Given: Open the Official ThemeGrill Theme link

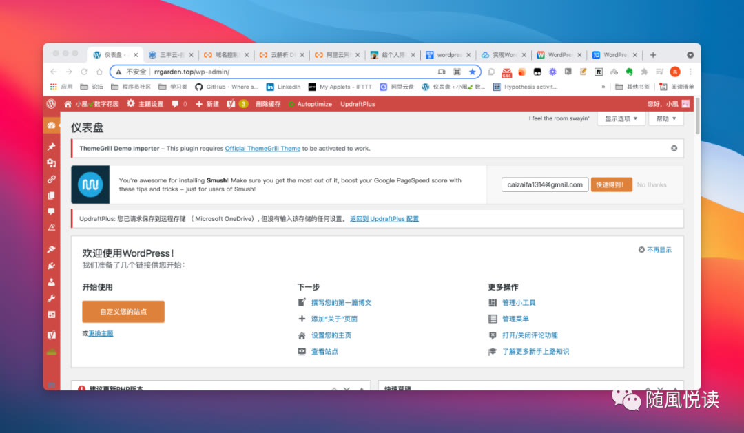Looking at the screenshot, I should pyautogui.click(x=262, y=149).
